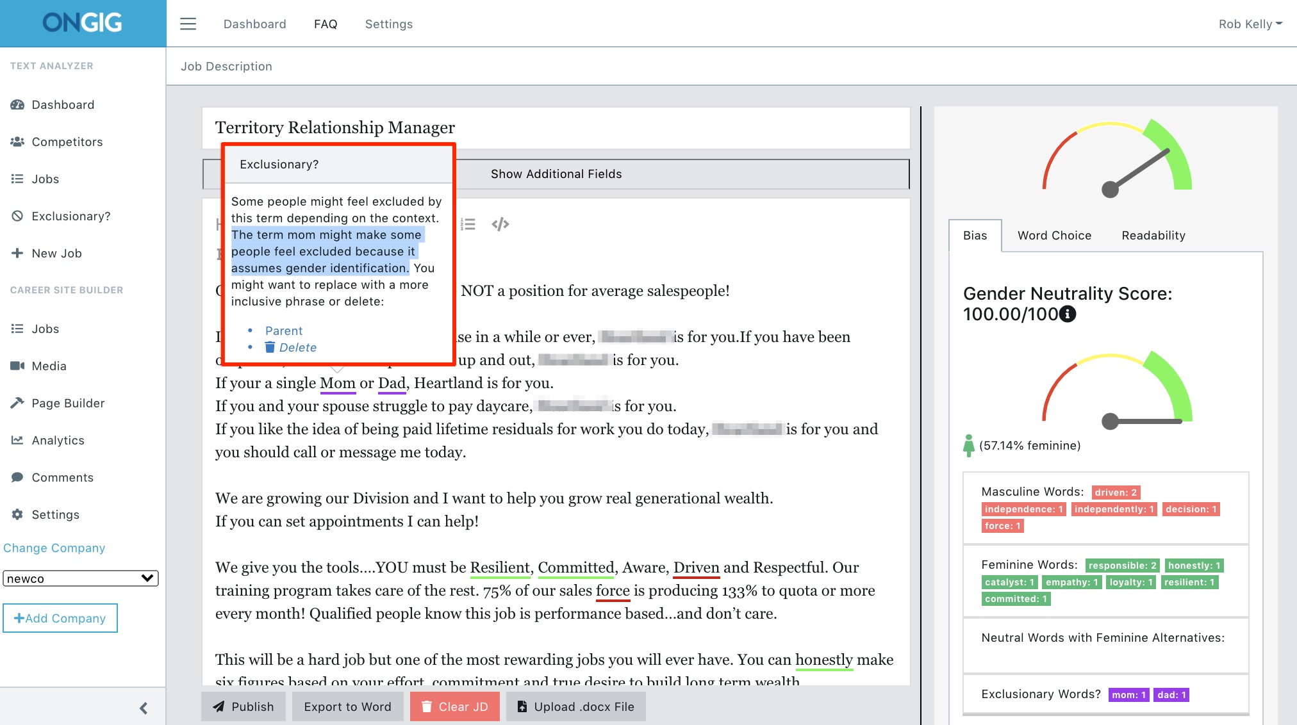Open the hamburger menu next to Dashboard

188,23
